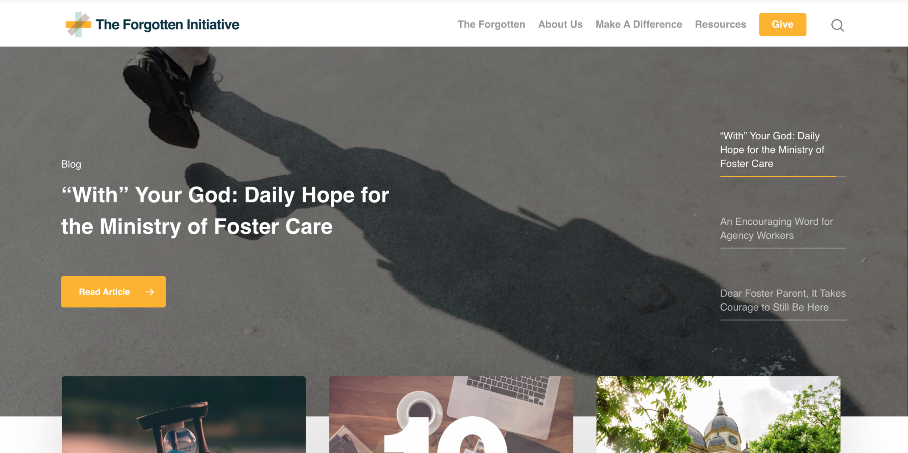Click the Blog category label
The height and width of the screenshot is (453, 908).
pos(71,164)
